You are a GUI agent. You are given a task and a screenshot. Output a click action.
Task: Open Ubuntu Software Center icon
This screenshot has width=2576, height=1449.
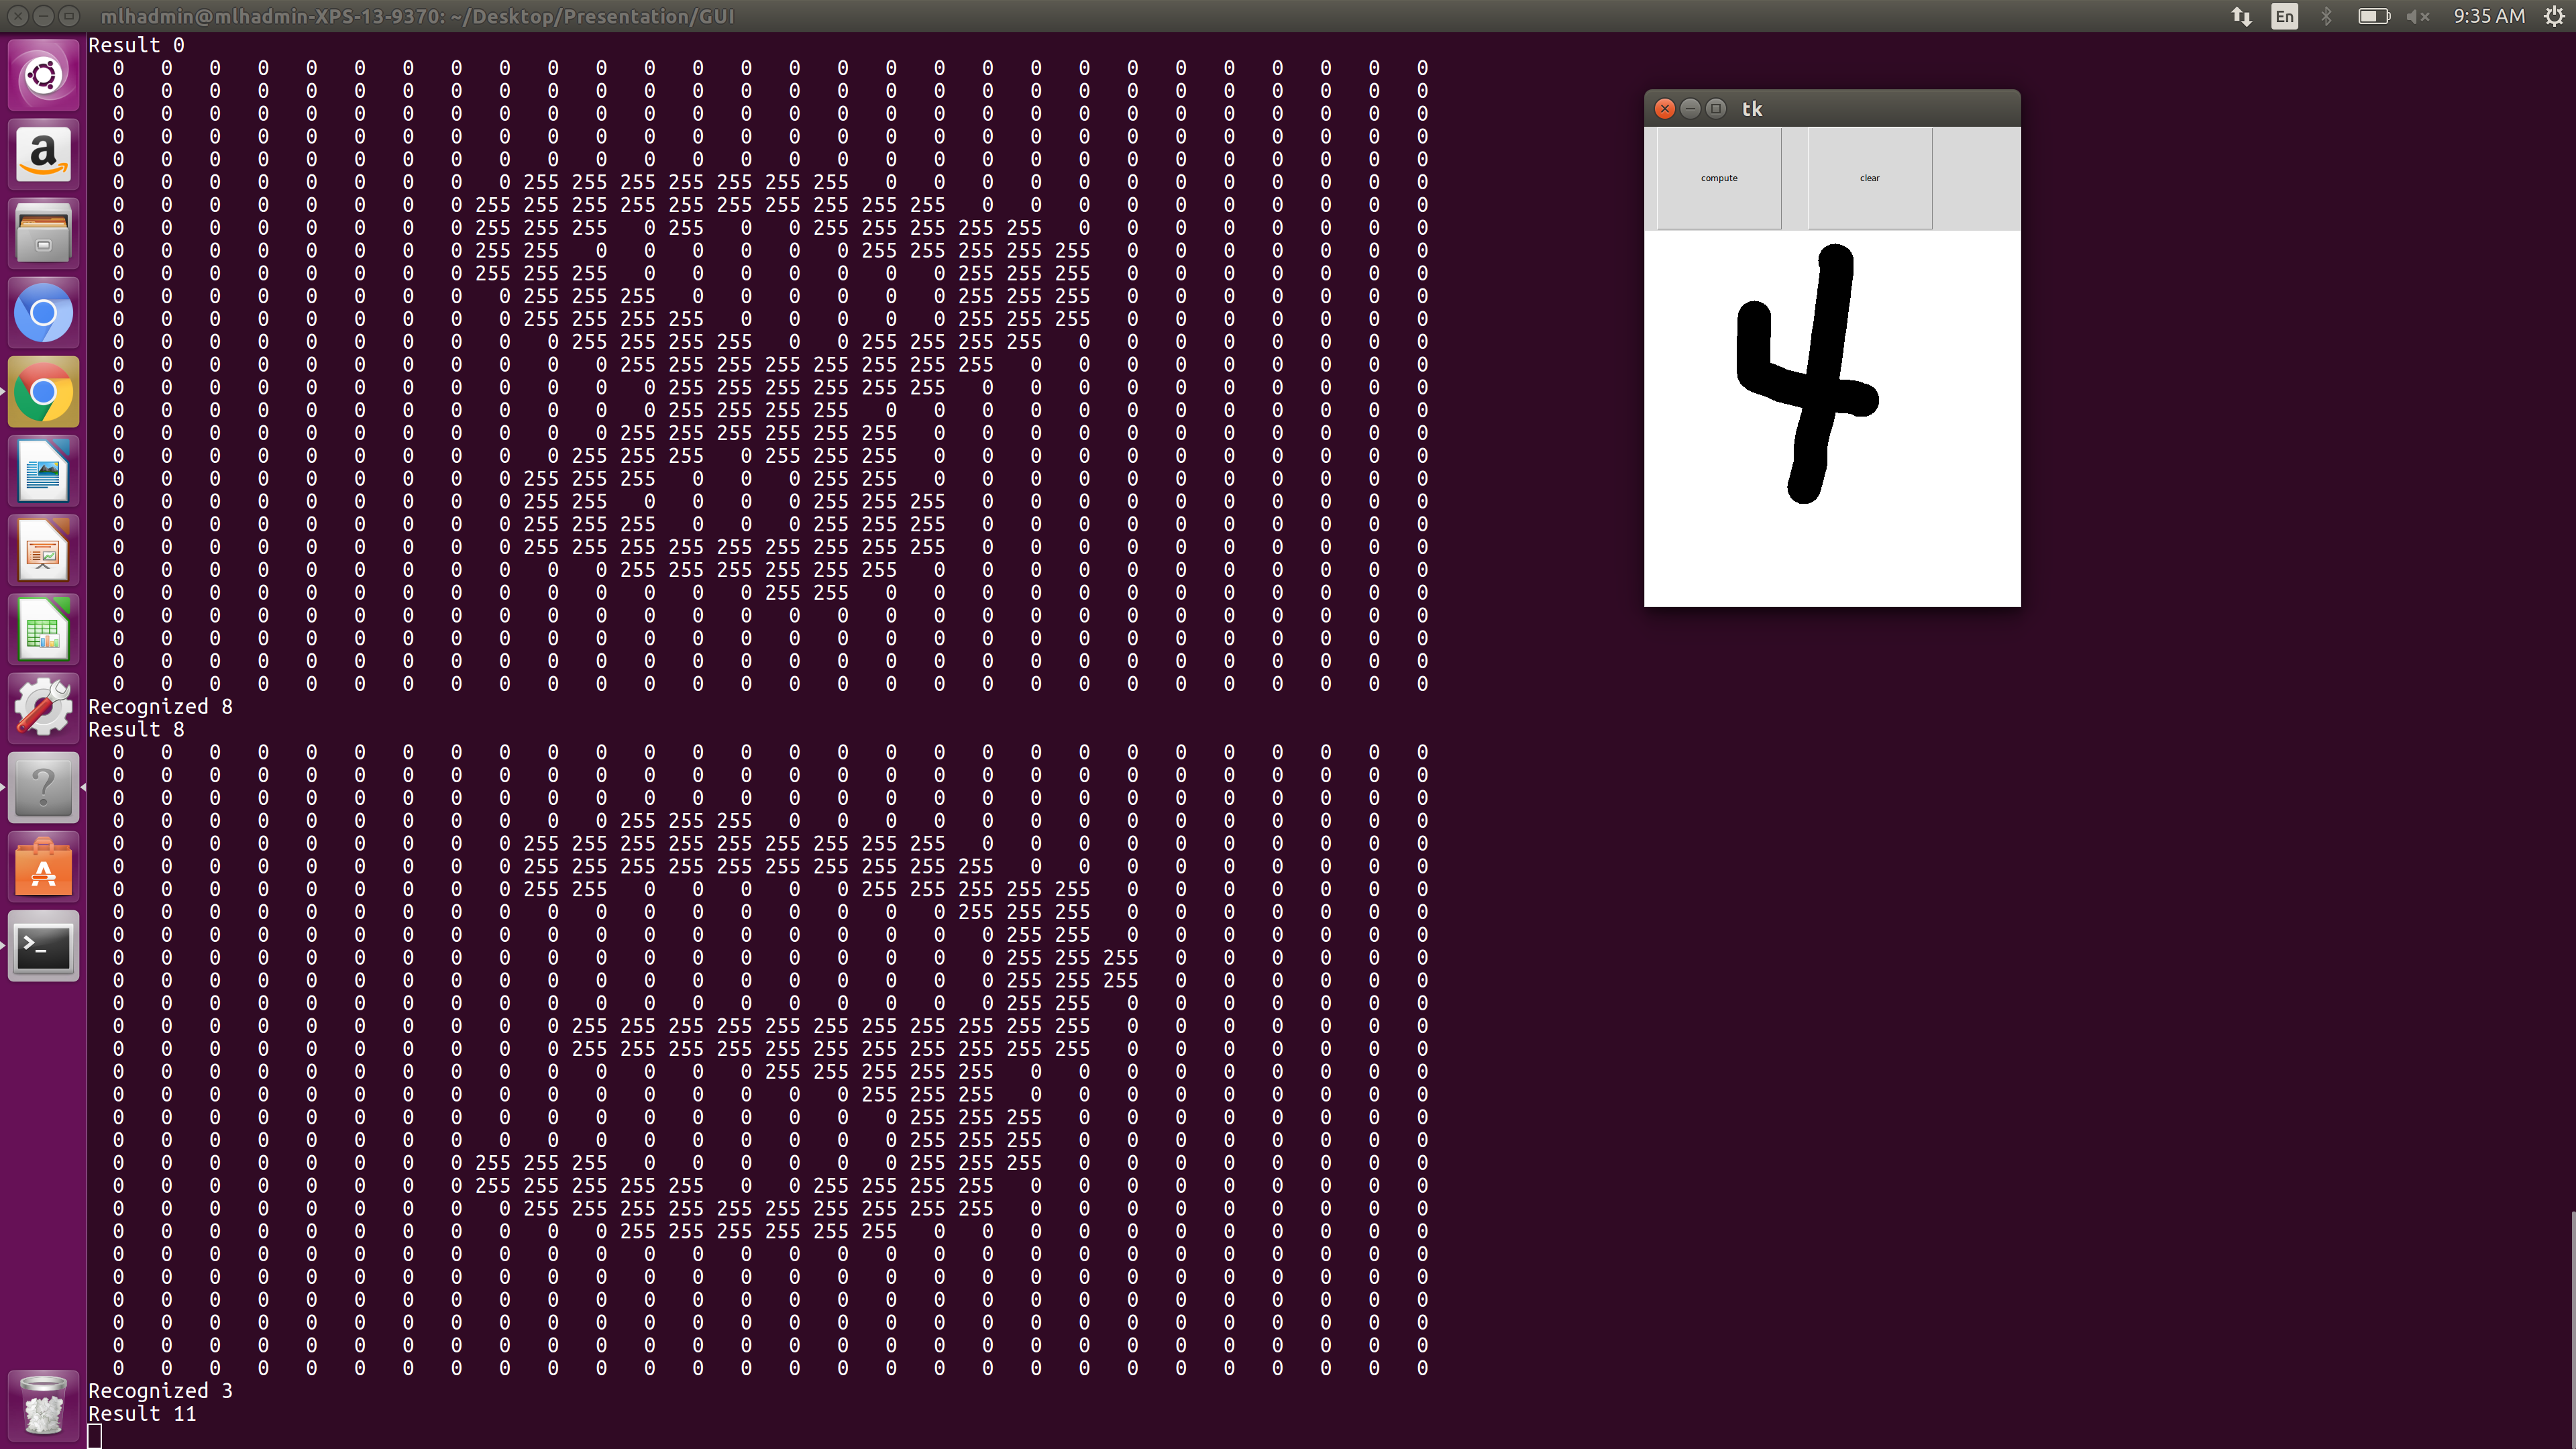43,867
